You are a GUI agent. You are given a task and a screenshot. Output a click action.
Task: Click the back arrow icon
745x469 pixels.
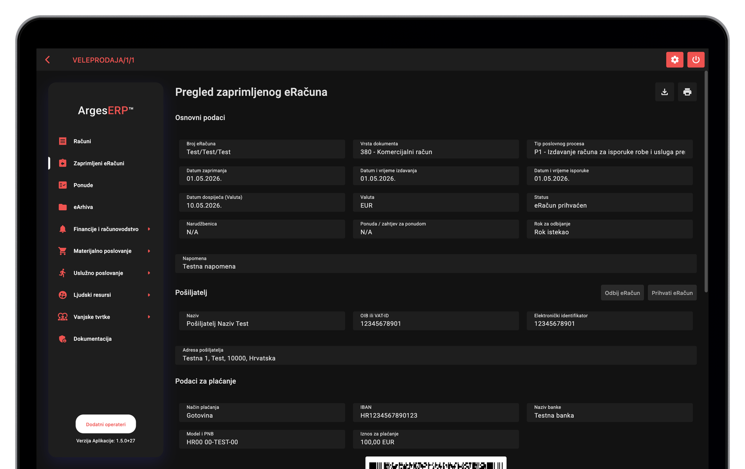click(48, 60)
